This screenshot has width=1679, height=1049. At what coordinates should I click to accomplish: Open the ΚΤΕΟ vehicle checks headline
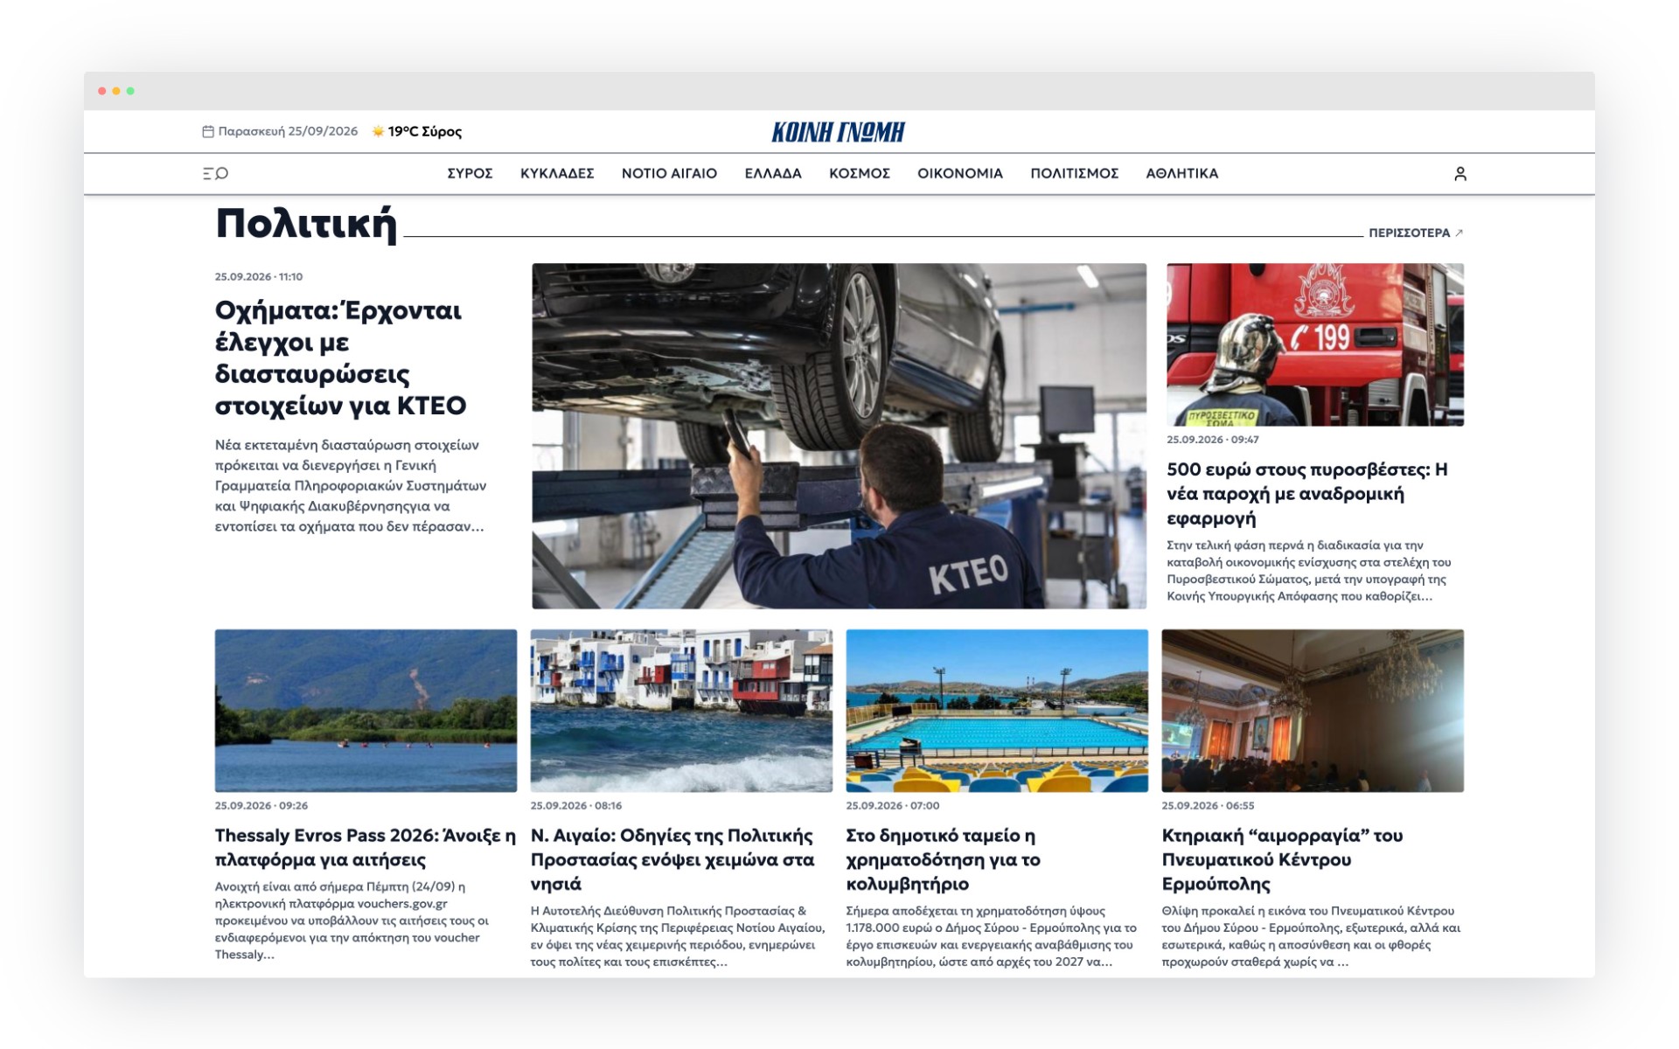[341, 358]
